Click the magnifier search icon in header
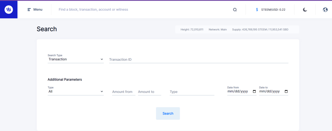332x131 pixels. point(235,10)
